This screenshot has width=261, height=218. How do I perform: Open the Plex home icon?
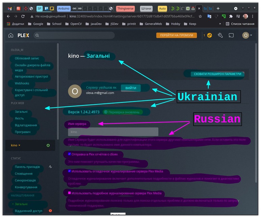point(11,35)
